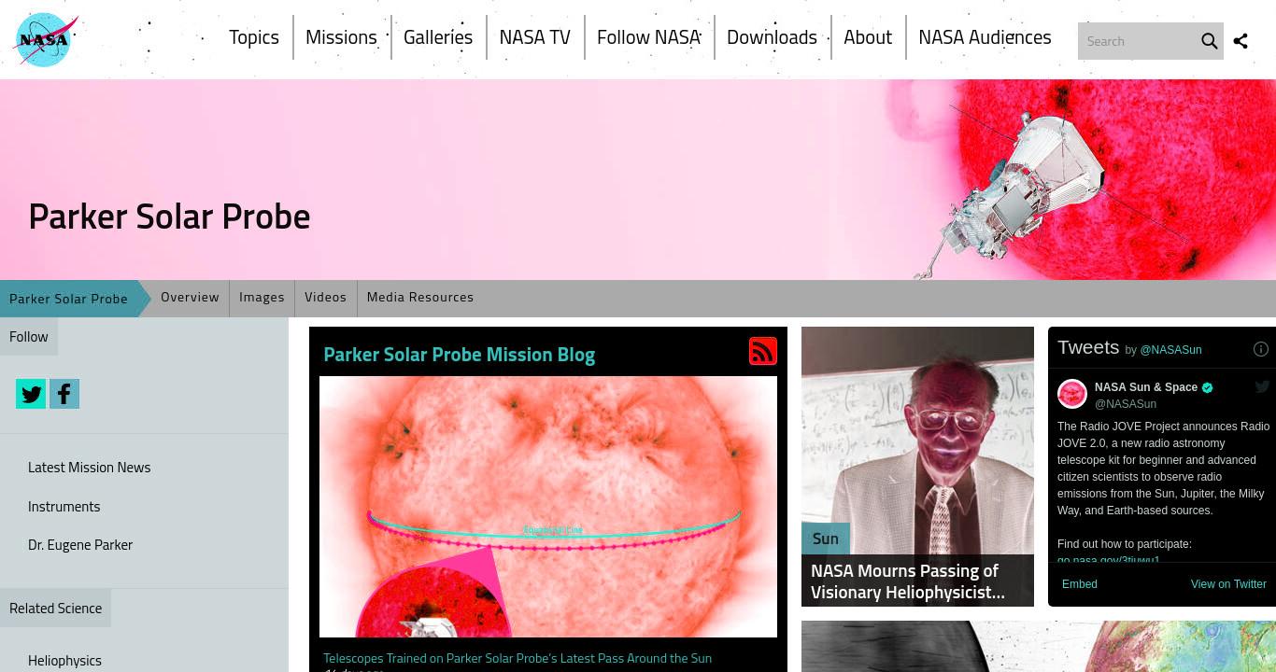Open NASA Sun & Space profile avatar
The image size is (1276, 672).
click(1072, 394)
